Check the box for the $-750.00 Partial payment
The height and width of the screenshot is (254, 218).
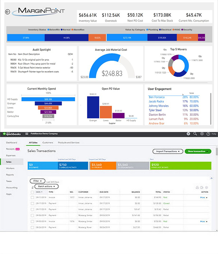tap(33, 215)
